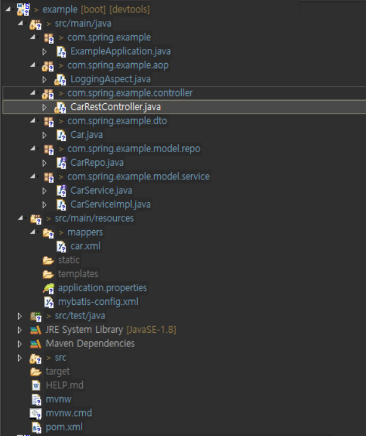Screen dimensions: 366x436
Task: Click the com.spring.example.aop package icon
Action: (x=48, y=66)
